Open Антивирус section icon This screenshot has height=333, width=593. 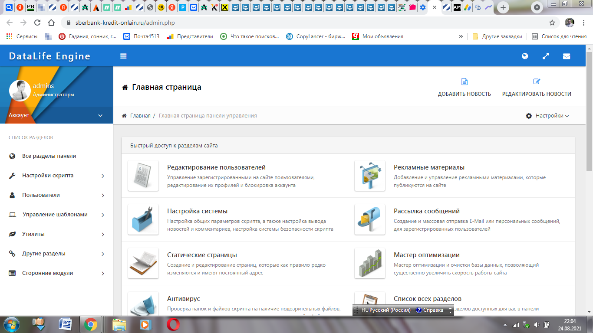click(x=143, y=304)
